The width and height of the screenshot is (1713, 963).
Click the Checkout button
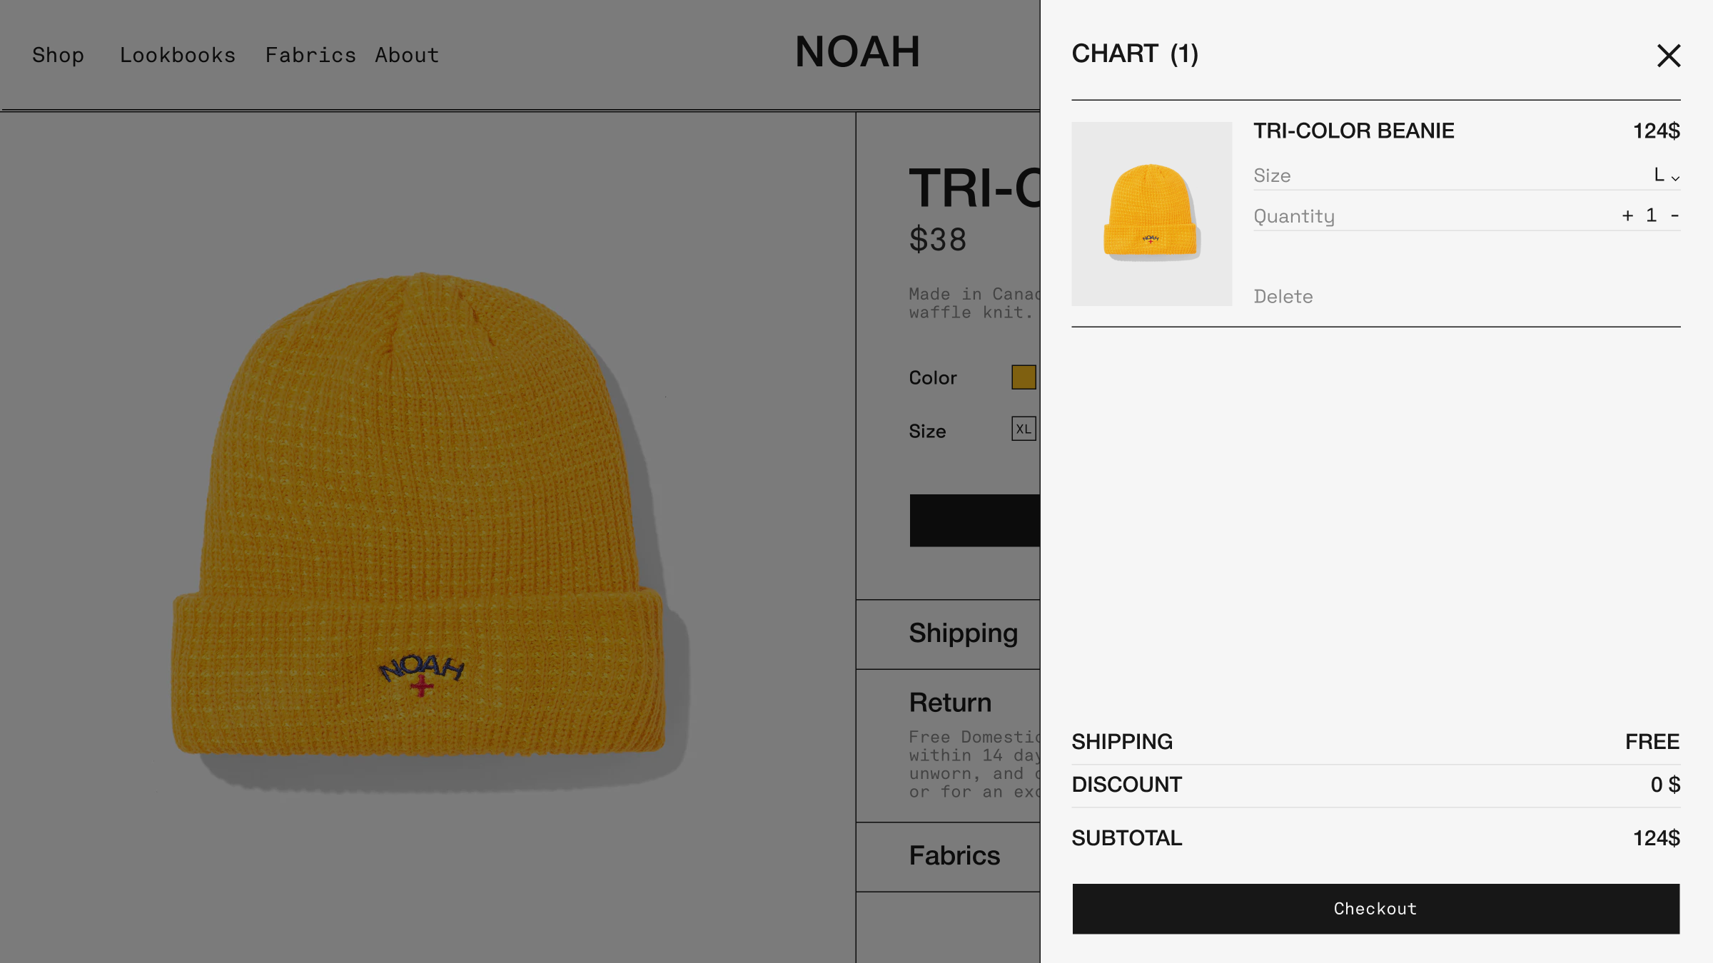tap(1375, 909)
